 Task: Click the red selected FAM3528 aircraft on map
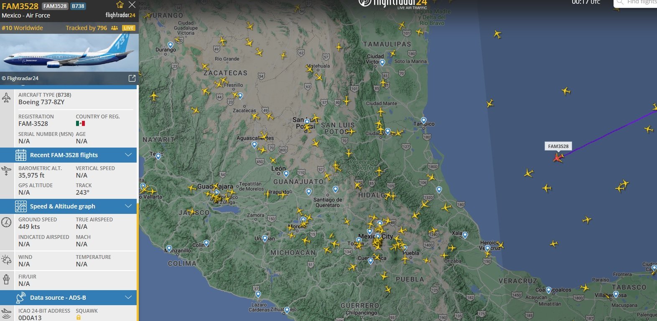558,158
